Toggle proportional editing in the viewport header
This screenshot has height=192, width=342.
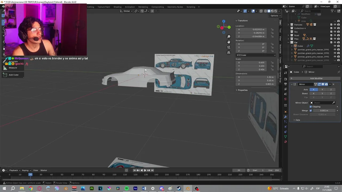click(152, 11)
